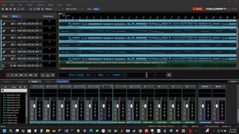This screenshot has height=134, width=239.
Task: Click the New Project icon in the toolbar
Action: [3, 9]
